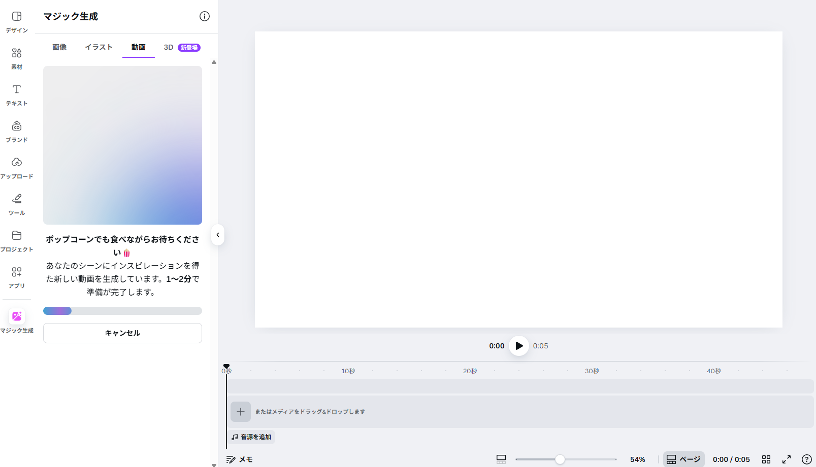Click the マジック生成 info icon
Viewport: 816px width, 467px height.
point(205,16)
